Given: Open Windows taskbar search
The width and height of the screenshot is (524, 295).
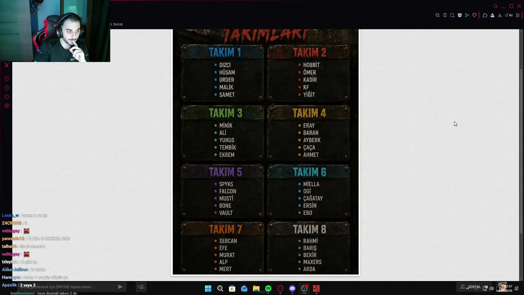Looking at the screenshot, I should (x=220, y=288).
